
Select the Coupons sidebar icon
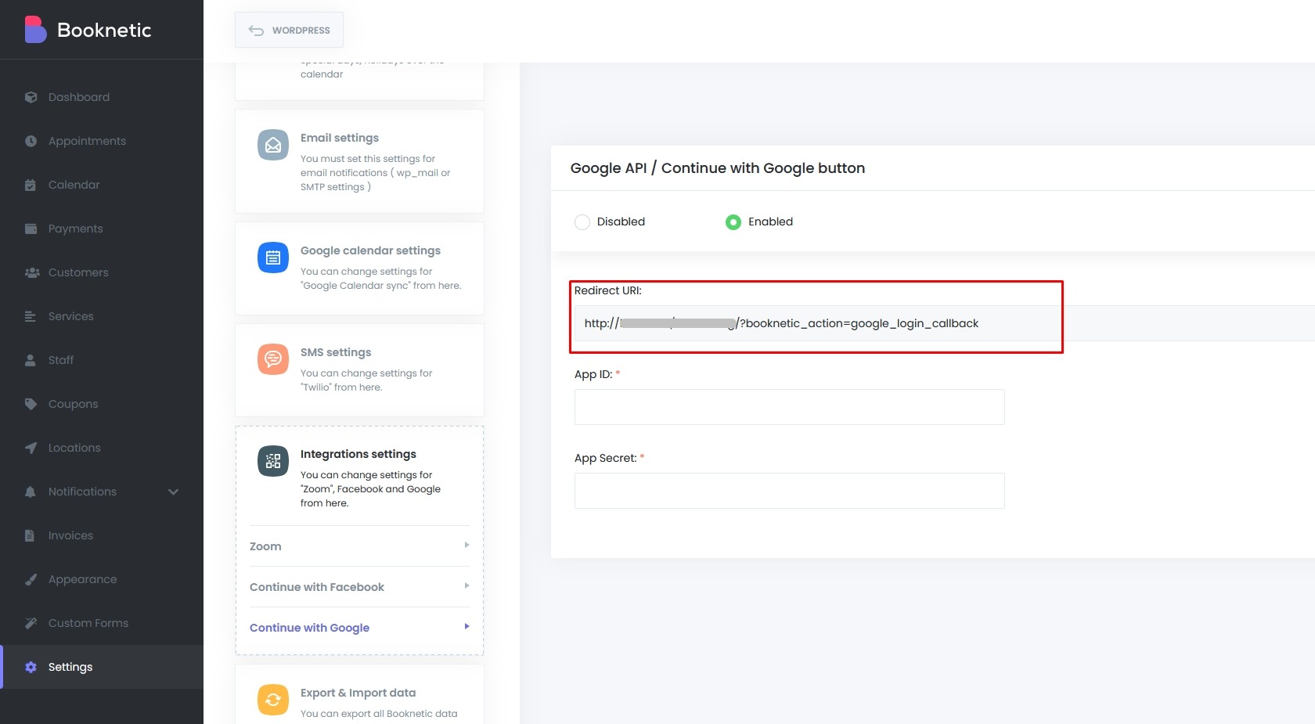point(30,404)
